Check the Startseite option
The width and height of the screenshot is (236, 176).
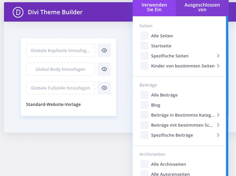144,46
